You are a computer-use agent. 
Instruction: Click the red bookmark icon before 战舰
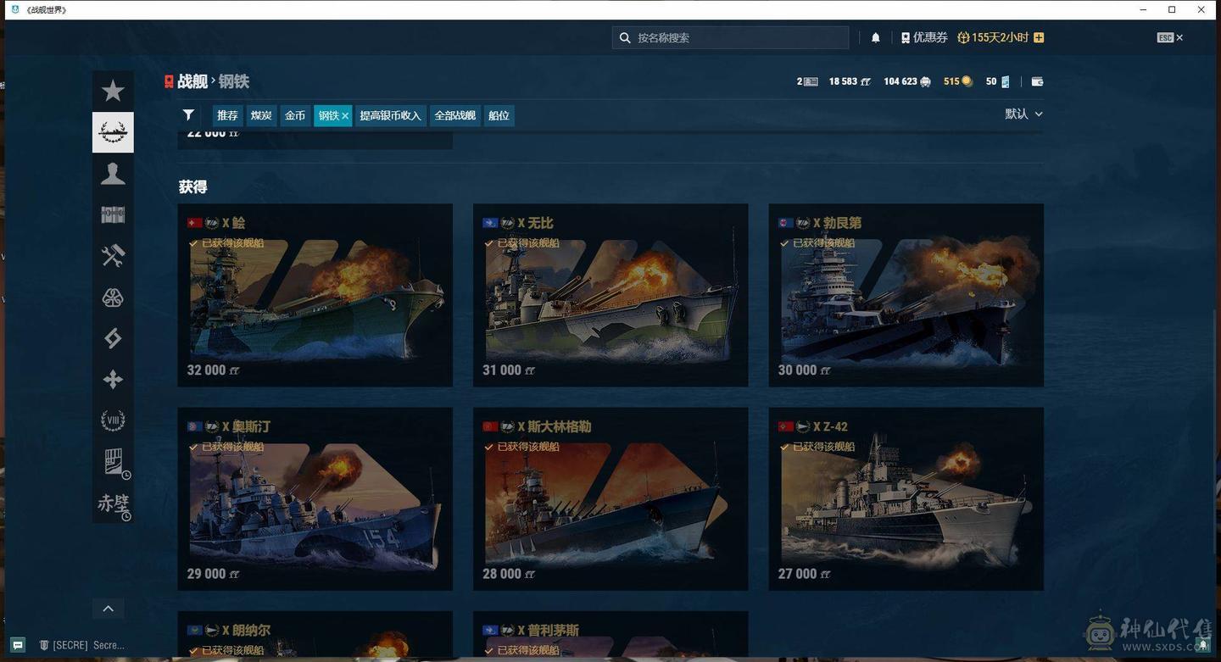[x=169, y=81]
